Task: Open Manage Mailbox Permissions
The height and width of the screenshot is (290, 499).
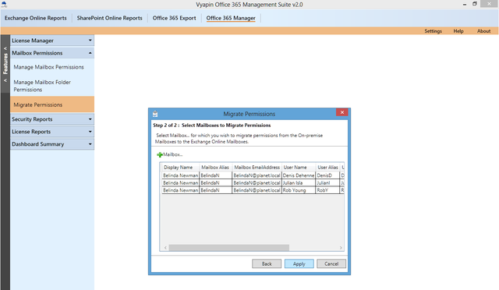Action: [x=48, y=67]
